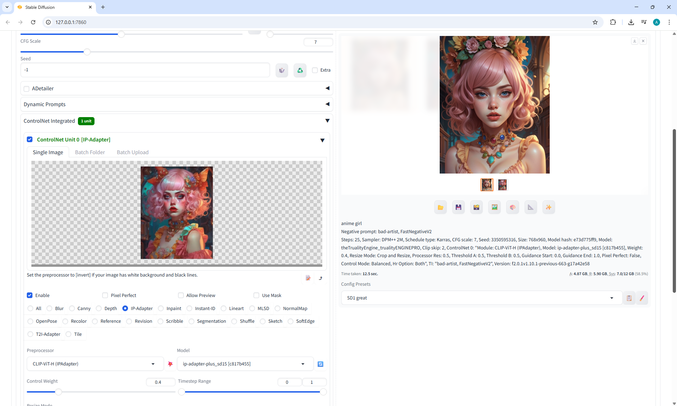Toggle the ADetailer checkbox

[x=26, y=89]
